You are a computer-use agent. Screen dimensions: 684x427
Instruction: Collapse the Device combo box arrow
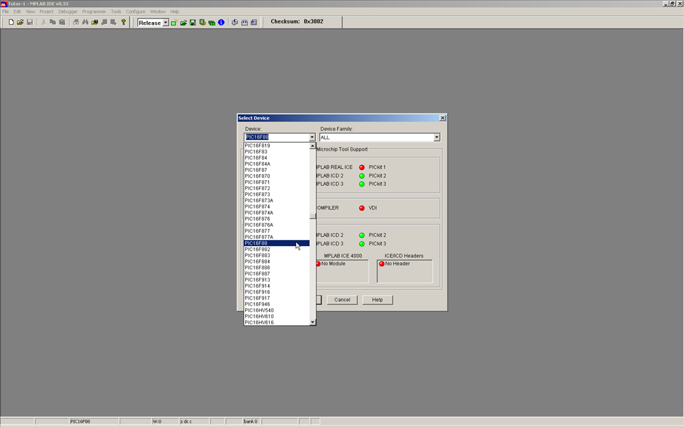click(x=312, y=137)
